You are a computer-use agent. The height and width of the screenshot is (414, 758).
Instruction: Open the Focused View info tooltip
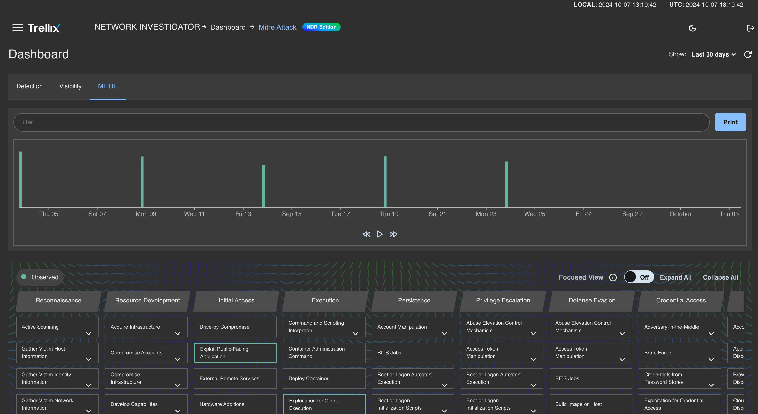[x=613, y=277]
